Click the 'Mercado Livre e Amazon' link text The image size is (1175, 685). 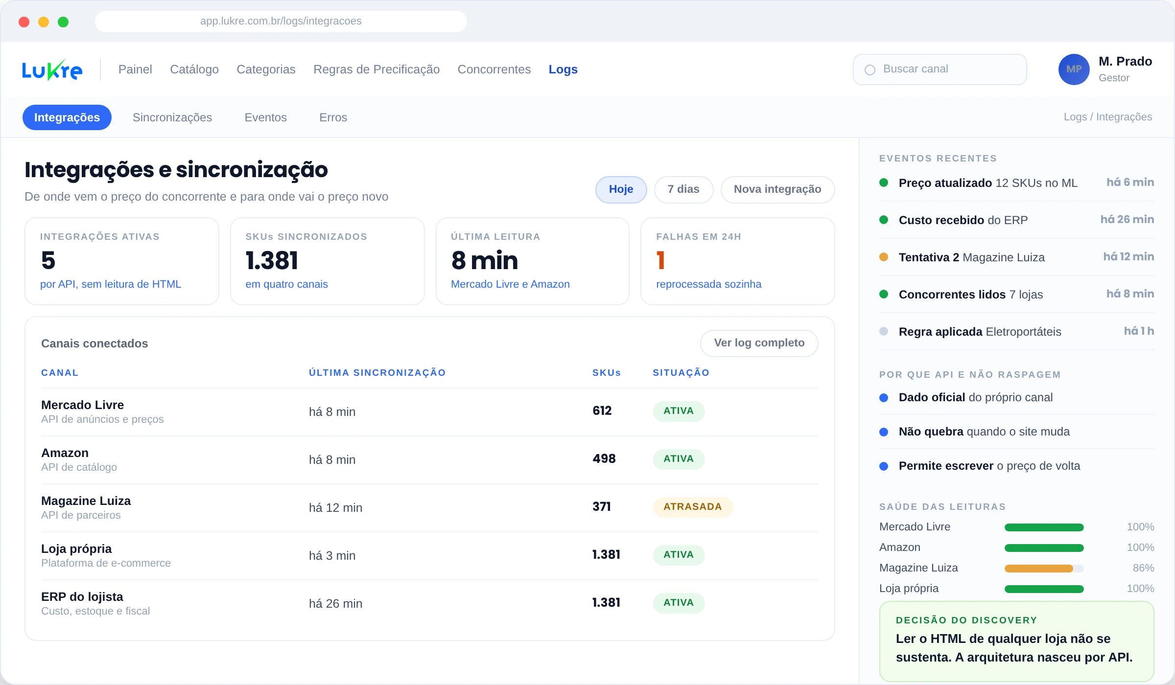click(x=510, y=284)
